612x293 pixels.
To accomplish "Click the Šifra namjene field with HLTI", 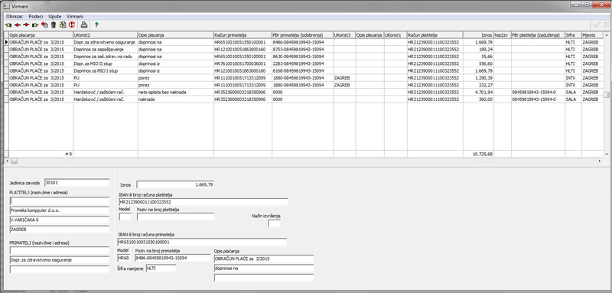I will [161, 268].
